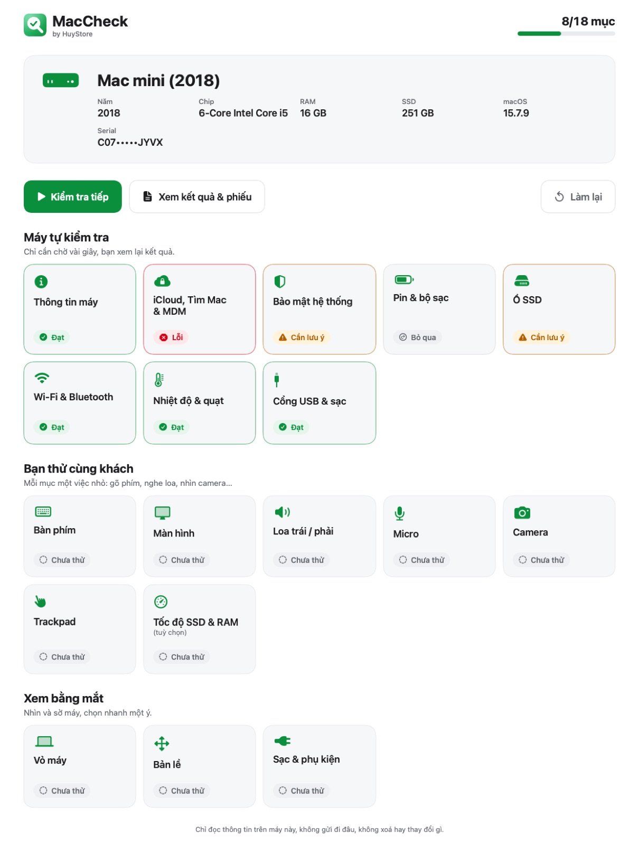Open the Thông tin máy info icon
Screen dimensions: 639x845
[x=41, y=281]
